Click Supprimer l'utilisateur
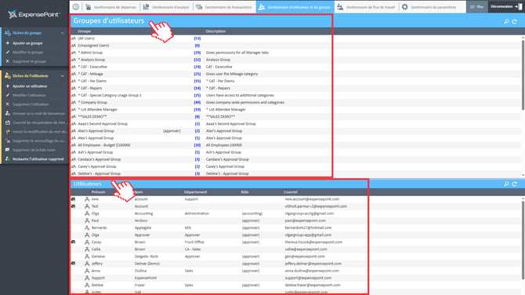 pos(31,104)
